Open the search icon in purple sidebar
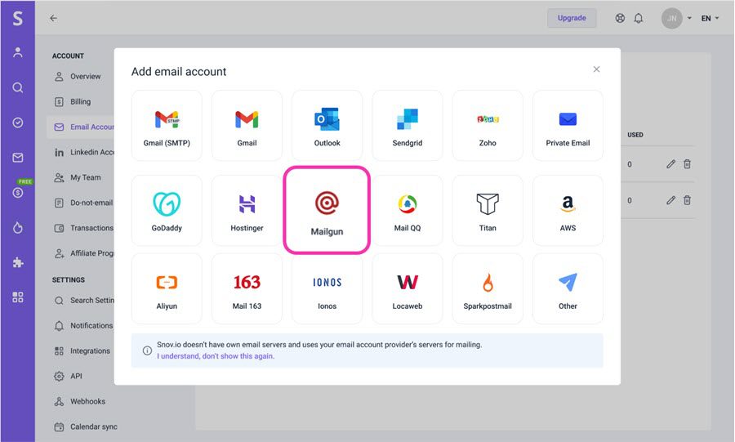The width and height of the screenshot is (735, 442). 18,87
